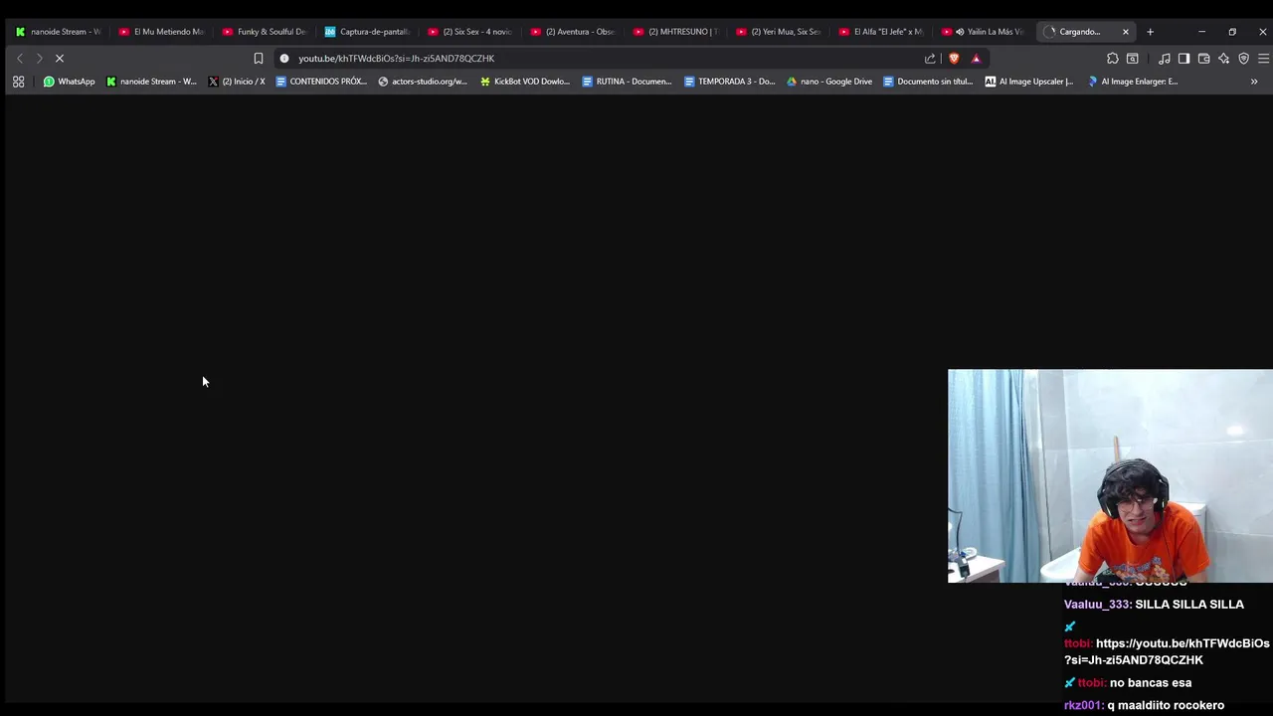Open the nanoide Stream bookmark

tap(151, 82)
